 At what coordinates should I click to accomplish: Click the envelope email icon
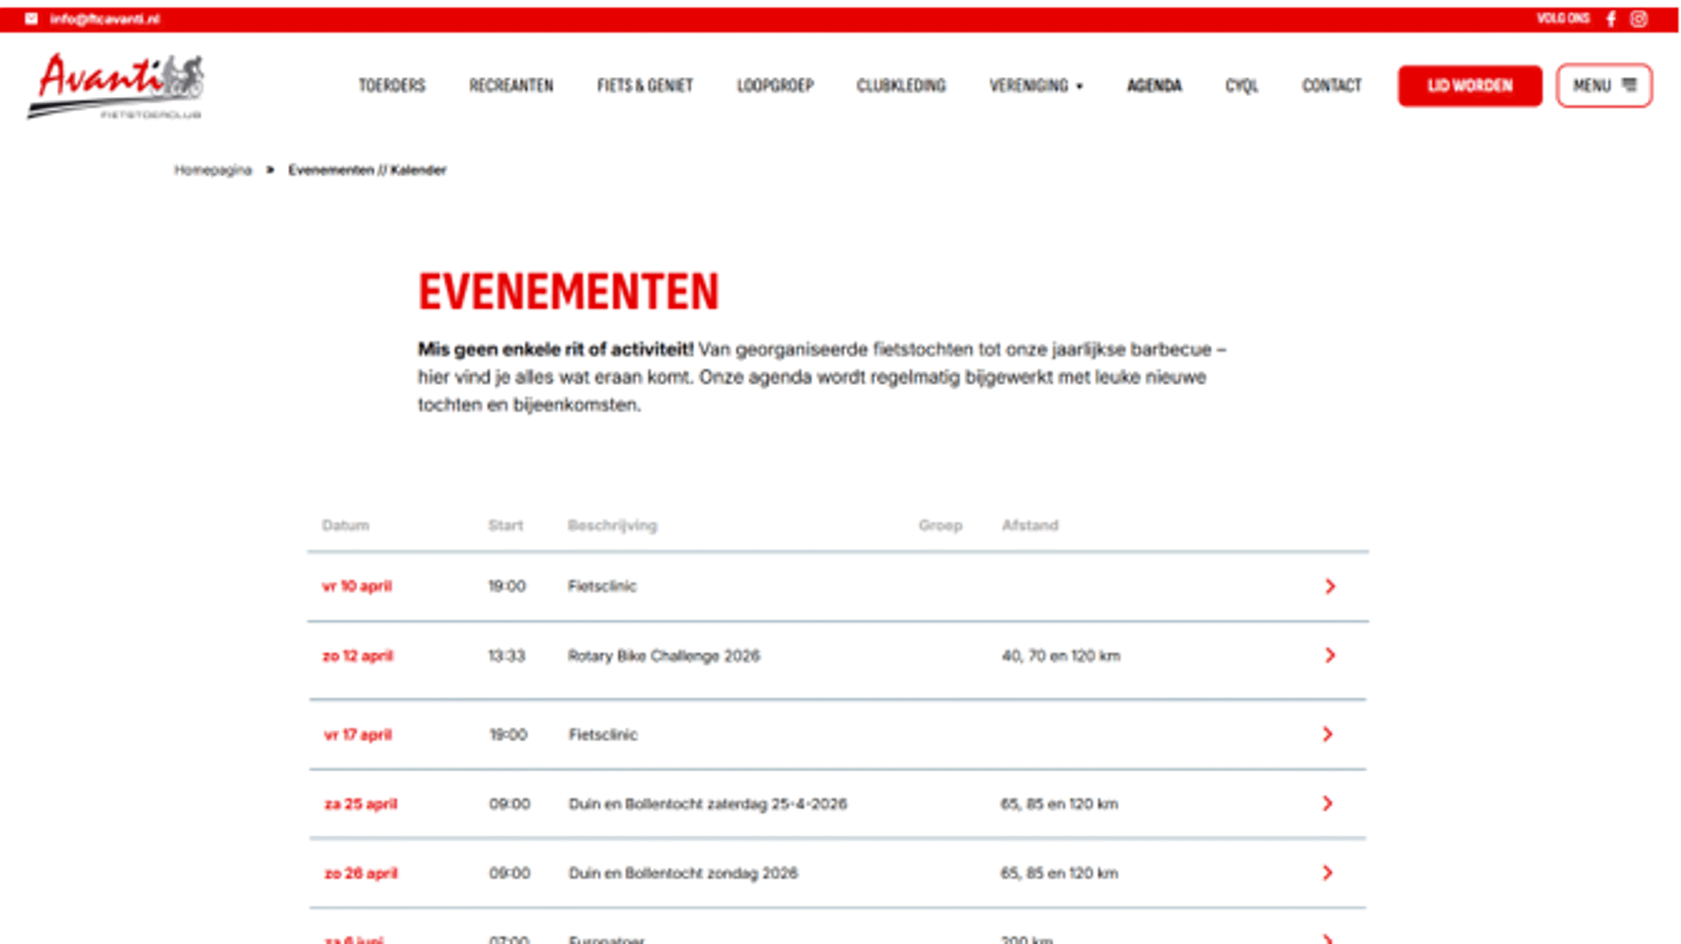[x=32, y=18]
